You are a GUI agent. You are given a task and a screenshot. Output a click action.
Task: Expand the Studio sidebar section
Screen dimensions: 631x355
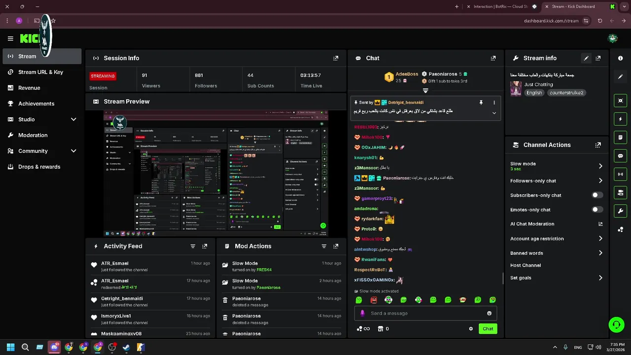(x=73, y=119)
